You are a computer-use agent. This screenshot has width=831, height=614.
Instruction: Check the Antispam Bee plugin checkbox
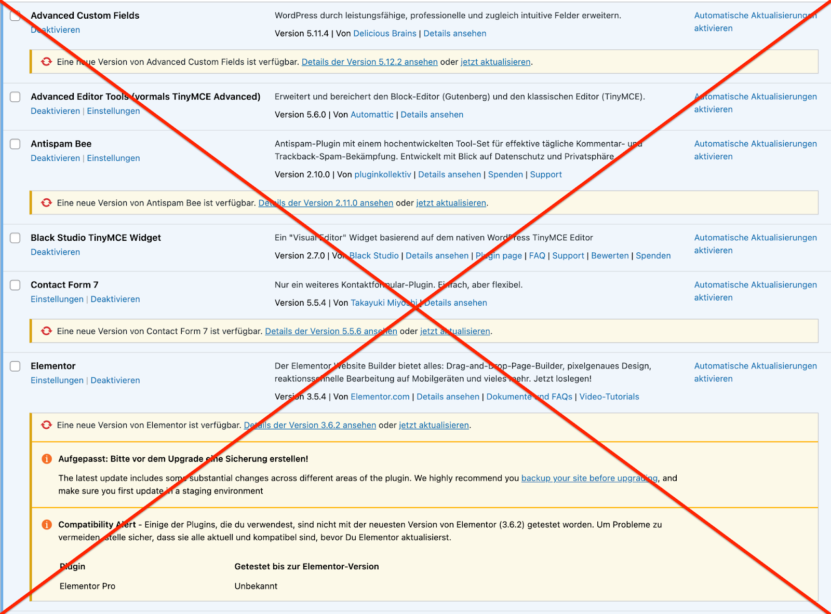tap(15, 144)
